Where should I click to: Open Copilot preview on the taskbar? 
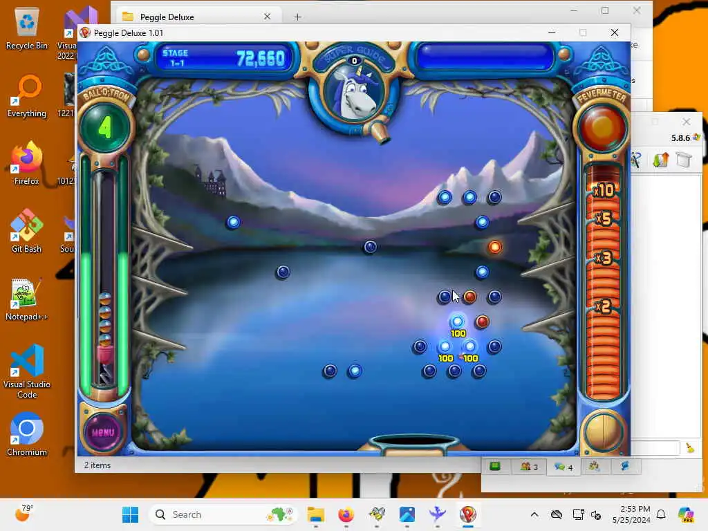(x=686, y=514)
